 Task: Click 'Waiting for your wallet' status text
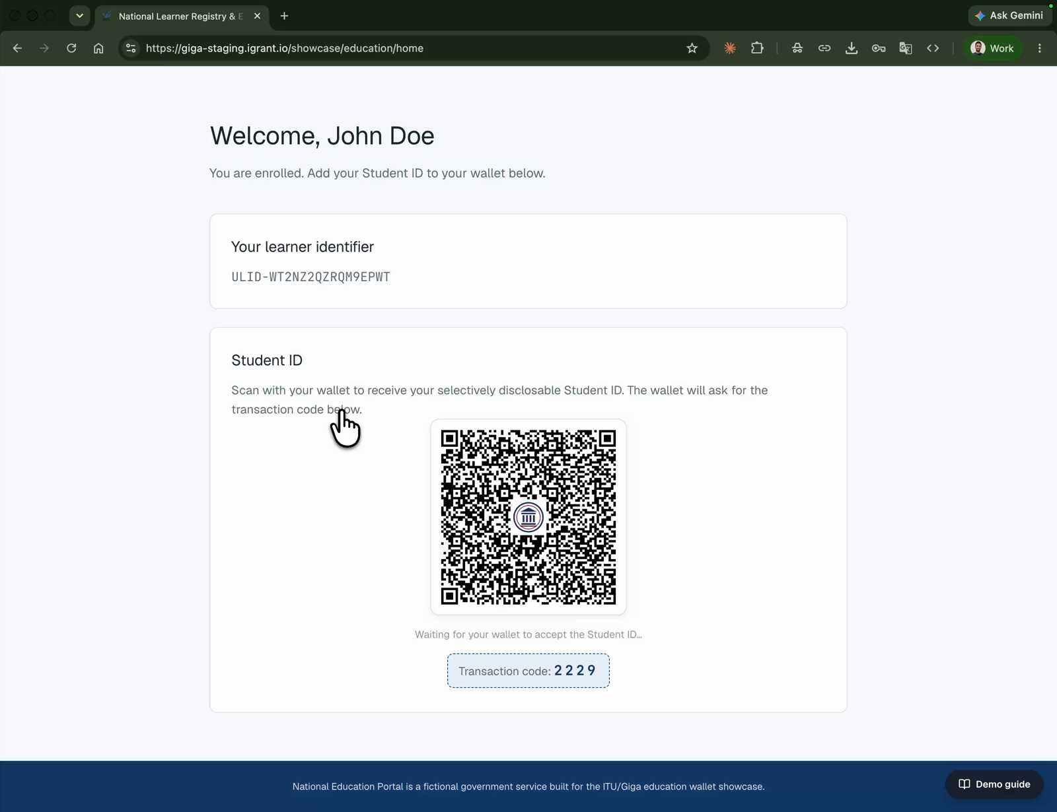(x=528, y=634)
